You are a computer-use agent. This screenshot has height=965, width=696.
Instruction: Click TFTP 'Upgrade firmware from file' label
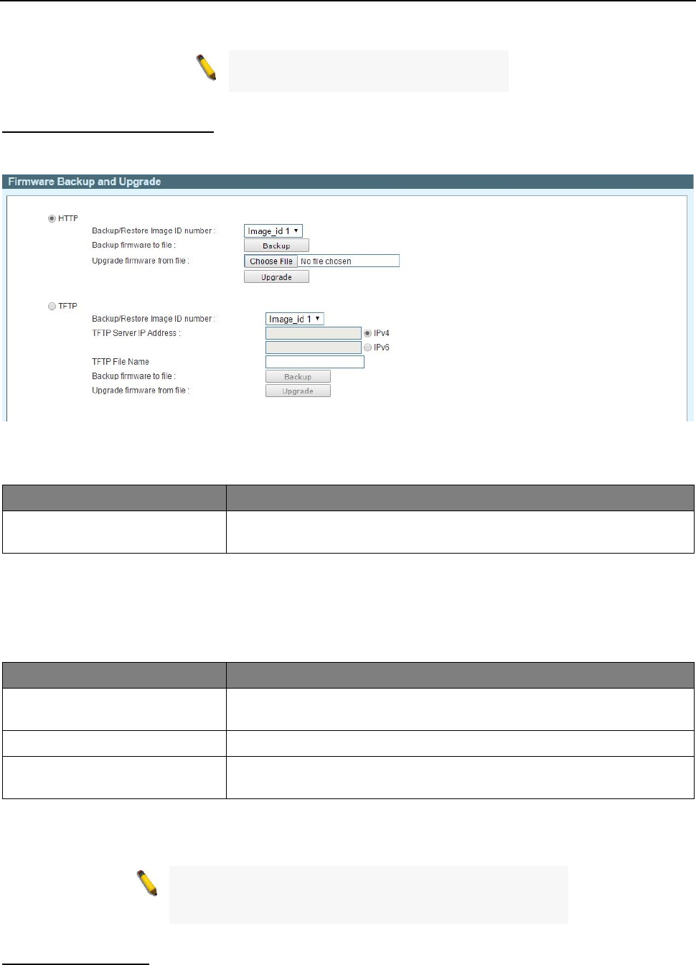(x=141, y=391)
